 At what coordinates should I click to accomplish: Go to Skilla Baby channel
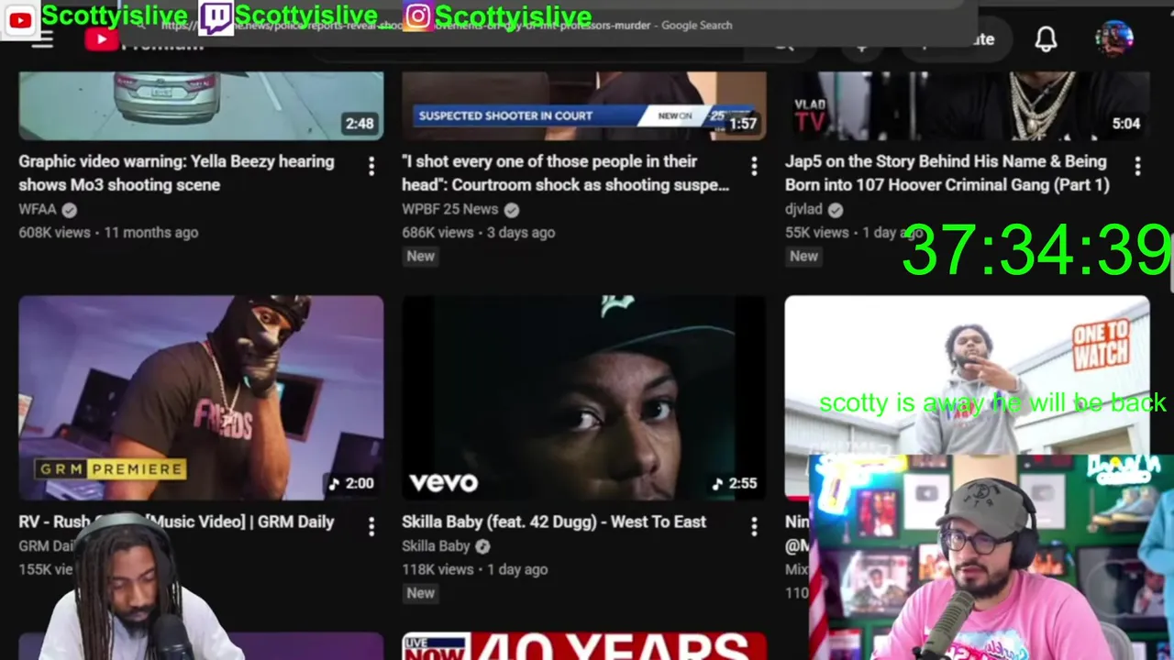pyautogui.click(x=436, y=546)
